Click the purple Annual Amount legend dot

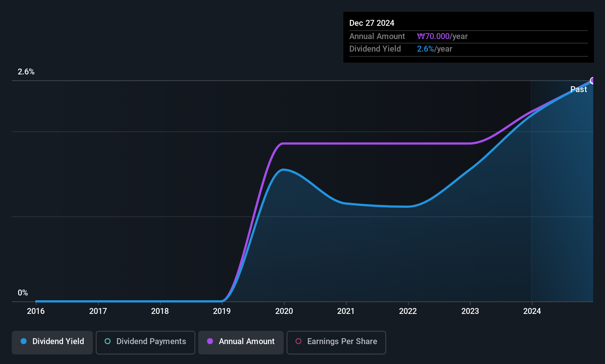[210, 341]
